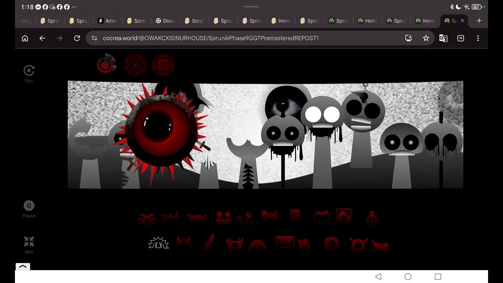Click the grey character with glowing white pupils
Image resolution: width=503 pixels, height=283 pixels.
pos(401,141)
